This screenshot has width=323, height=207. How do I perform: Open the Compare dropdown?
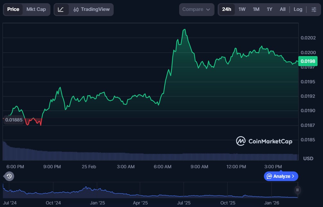[196, 10]
